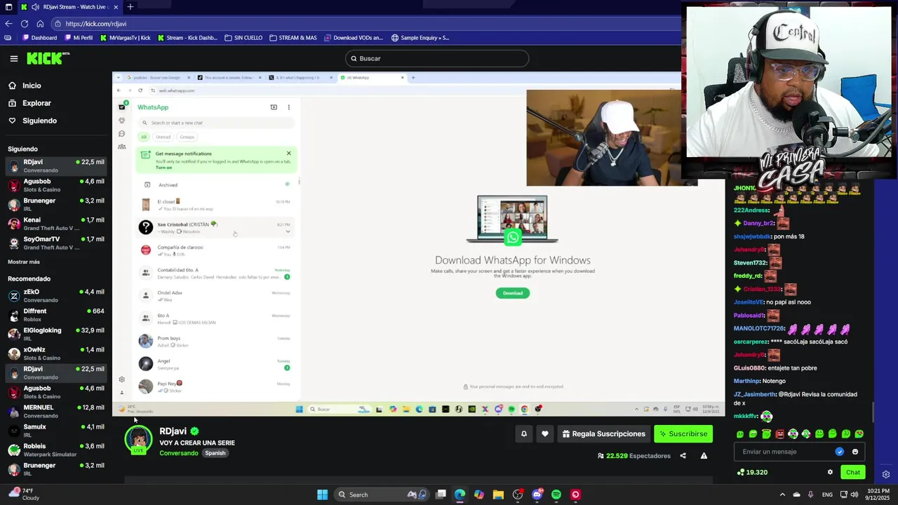Open Microsoft Edge from taskbar
The image size is (898, 505).
pyautogui.click(x=460, y=494)
